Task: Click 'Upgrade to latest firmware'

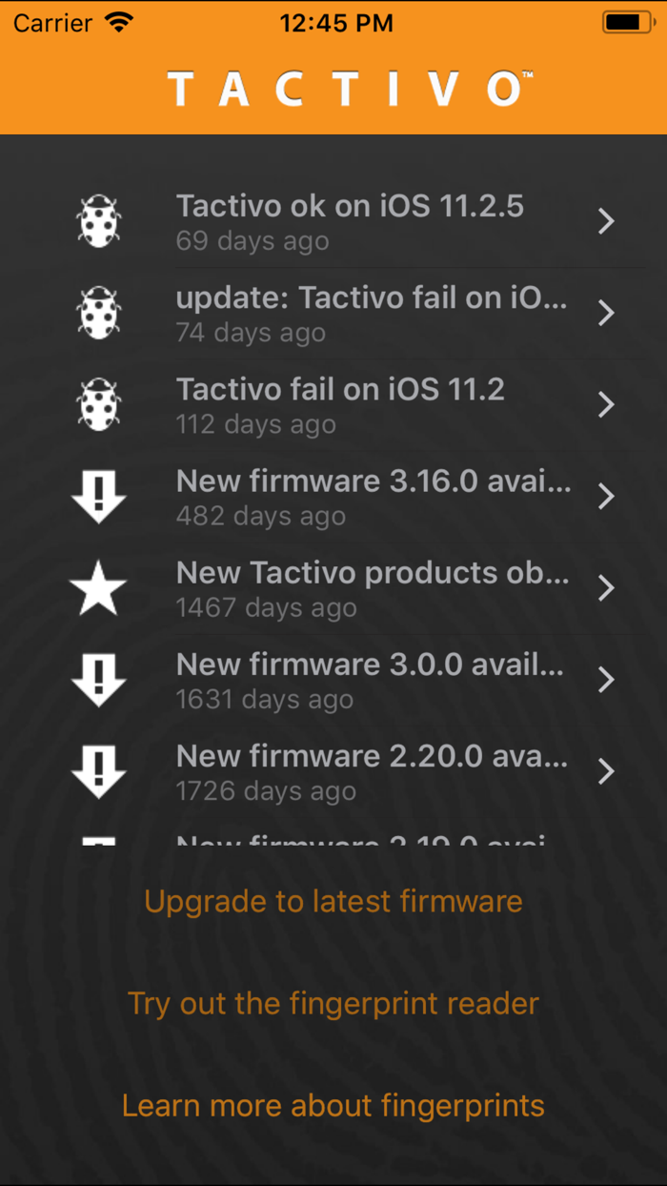Action: pos(333,900)
